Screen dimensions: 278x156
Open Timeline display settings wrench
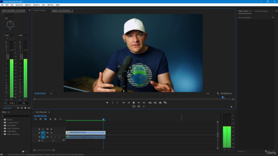(55, 119)
